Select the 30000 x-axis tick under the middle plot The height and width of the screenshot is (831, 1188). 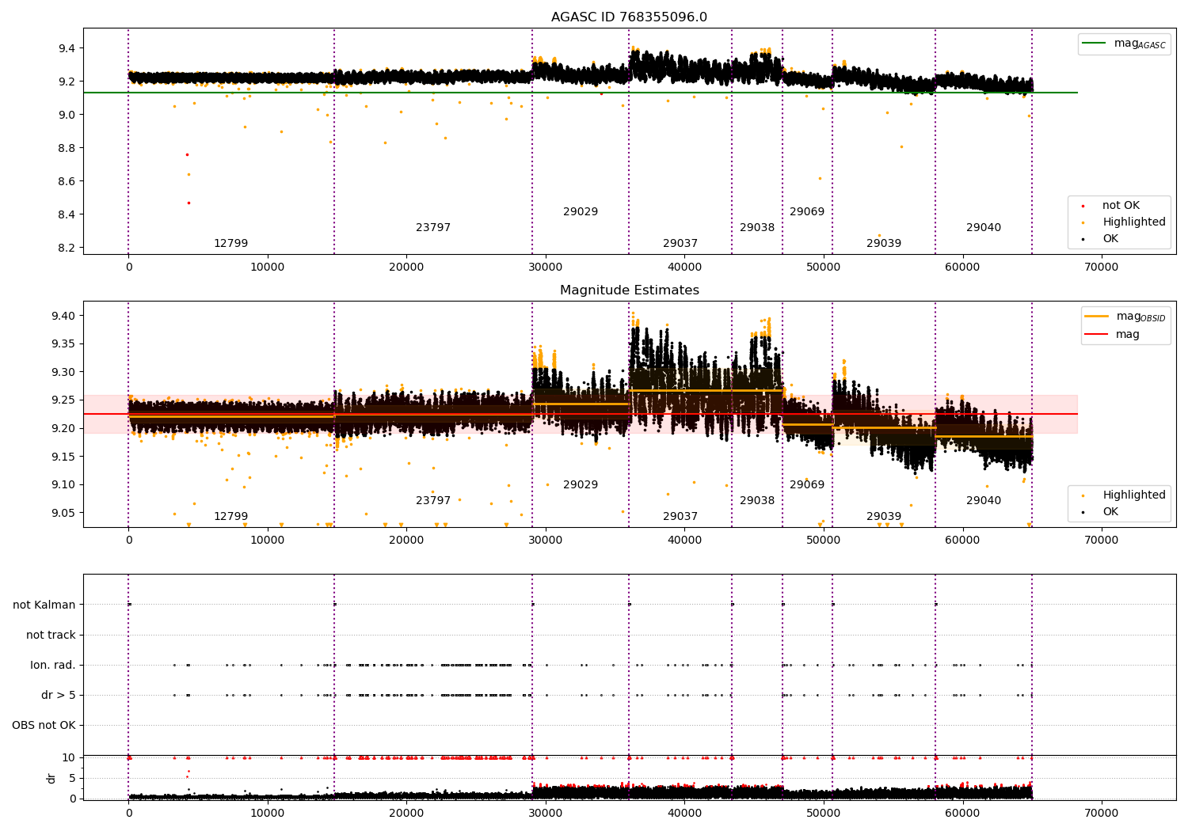pyautogui.click(x=546, y=541)
